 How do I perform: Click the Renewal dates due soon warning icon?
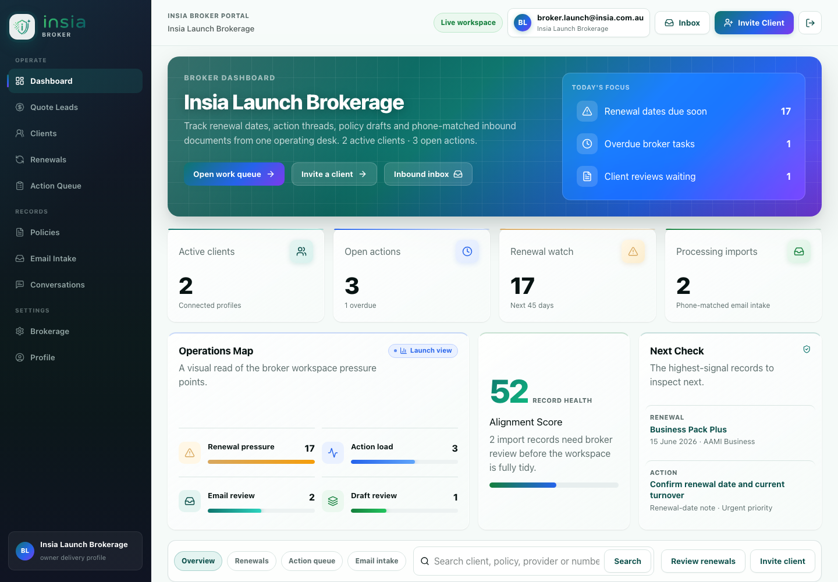click(x=587, y=111)
